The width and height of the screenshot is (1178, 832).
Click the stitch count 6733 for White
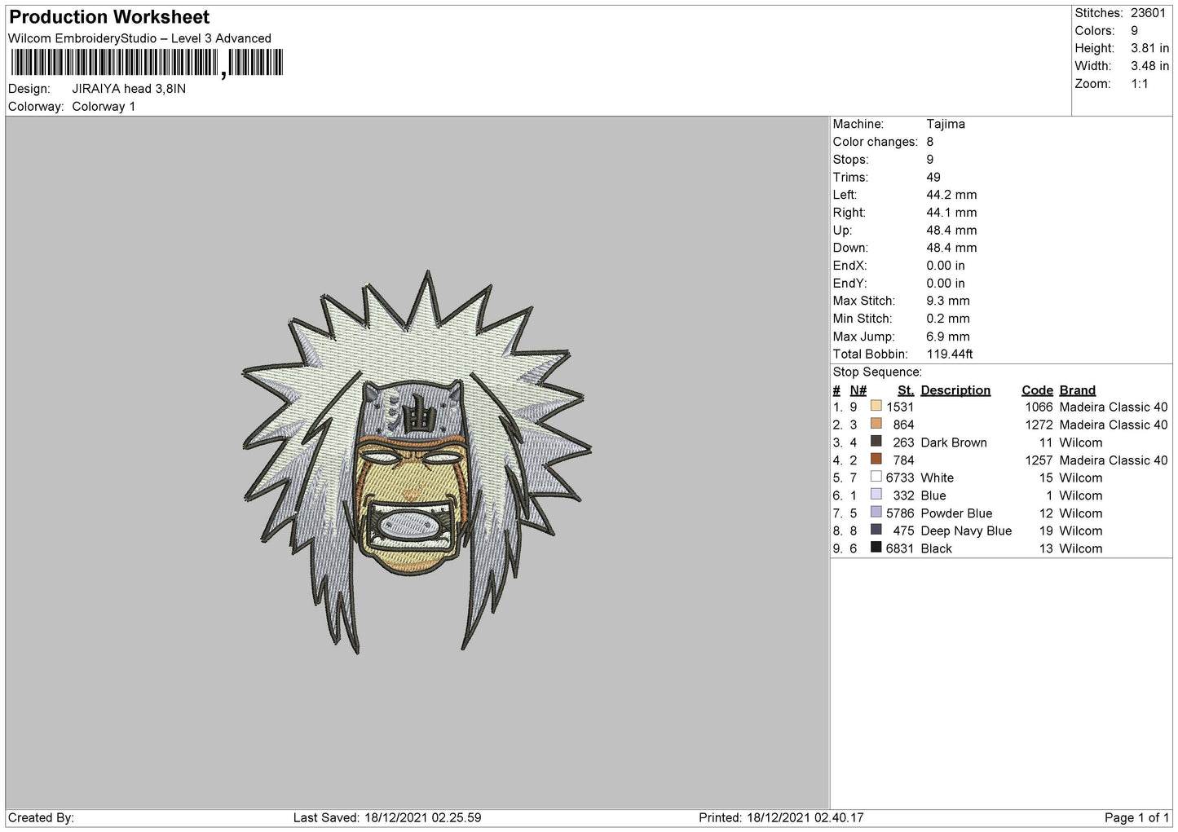click(x=900, y=478)
